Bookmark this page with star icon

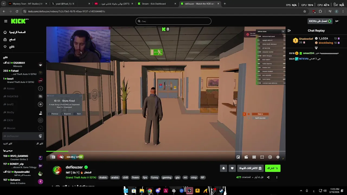pyautogui.click(x=305, y=11)
